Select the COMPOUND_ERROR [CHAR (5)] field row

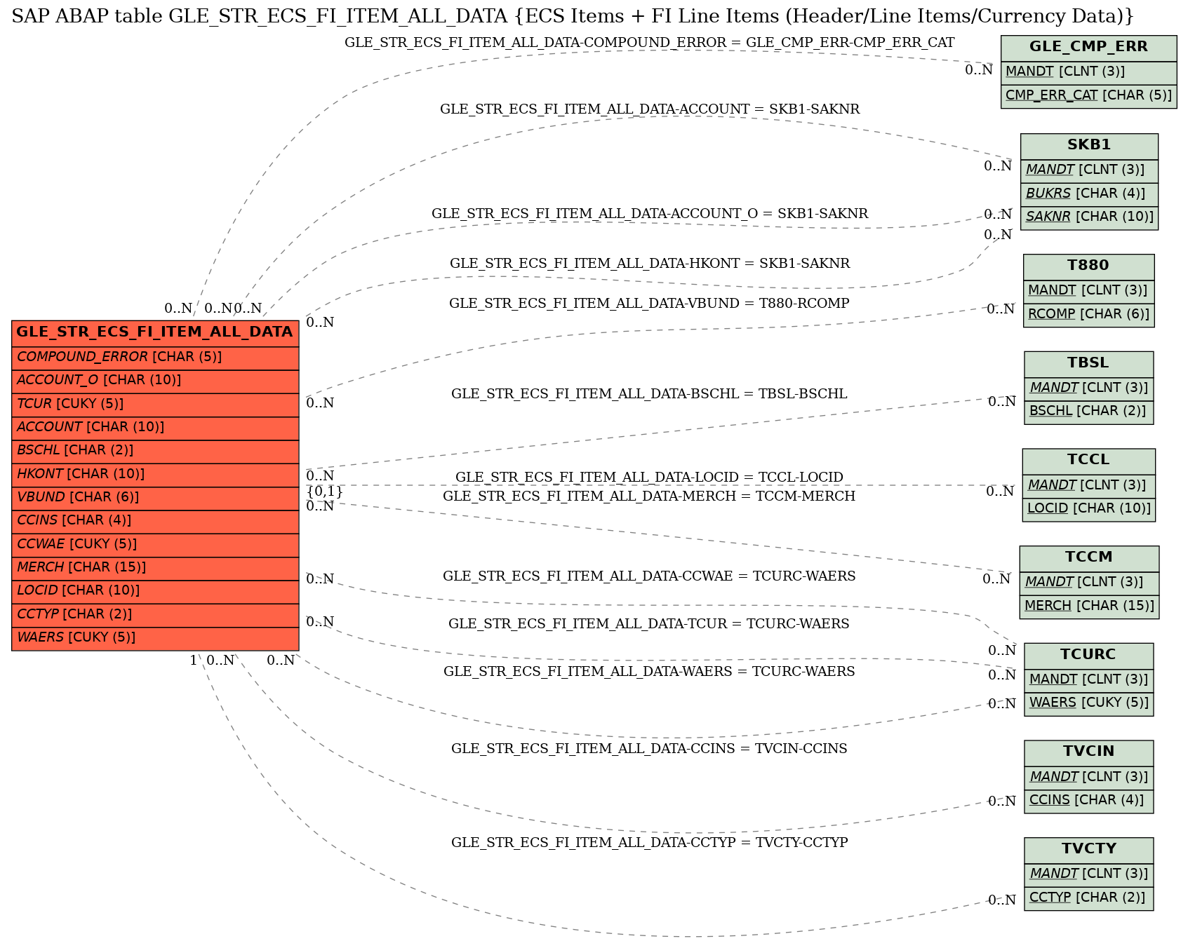click(155, 358)
